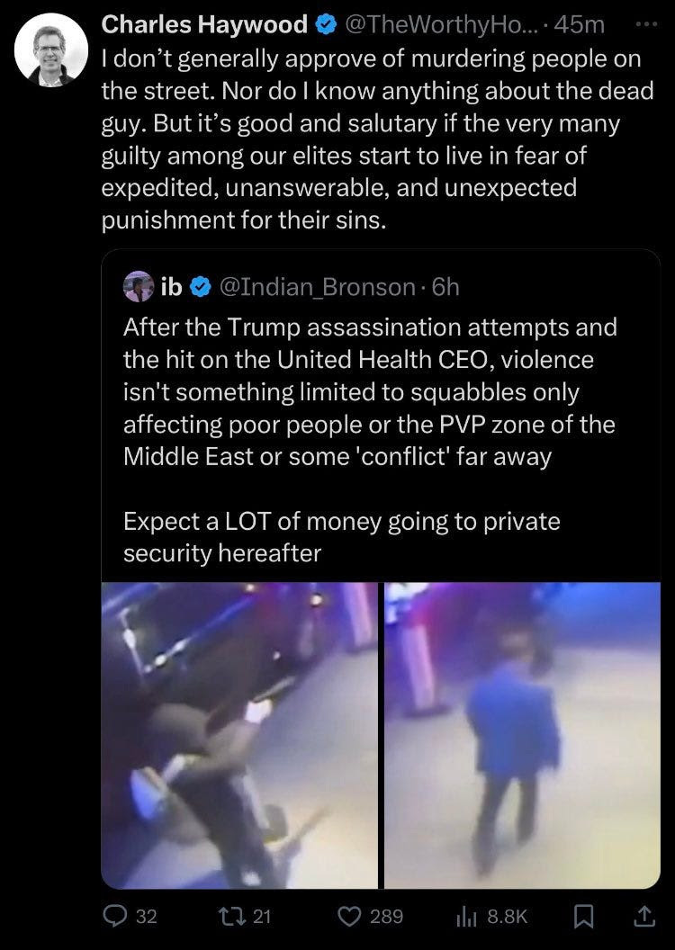The image size is (675, 950).
Task: Open the Charles Haywood display name
Action: [x=205, y=24]
